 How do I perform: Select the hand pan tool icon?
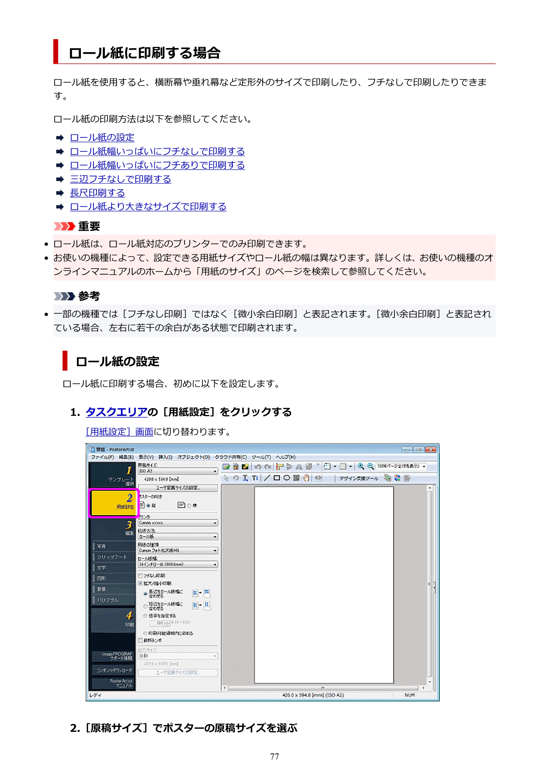pyautogui.click(x=306, y=478)
